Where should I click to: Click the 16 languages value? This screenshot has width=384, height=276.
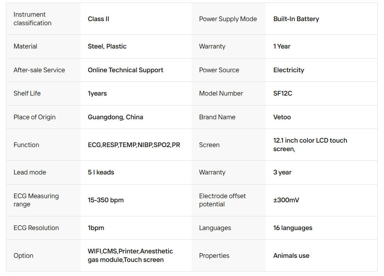click(293, 228)
